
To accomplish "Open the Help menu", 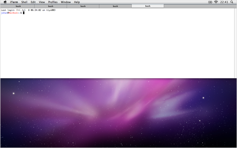I will pyautogui.click(x=77, y=2).
